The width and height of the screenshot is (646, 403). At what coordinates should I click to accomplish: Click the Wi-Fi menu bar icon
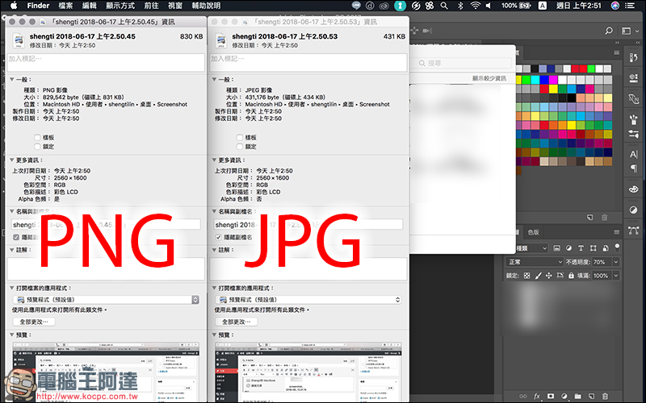tap(476, 6)
